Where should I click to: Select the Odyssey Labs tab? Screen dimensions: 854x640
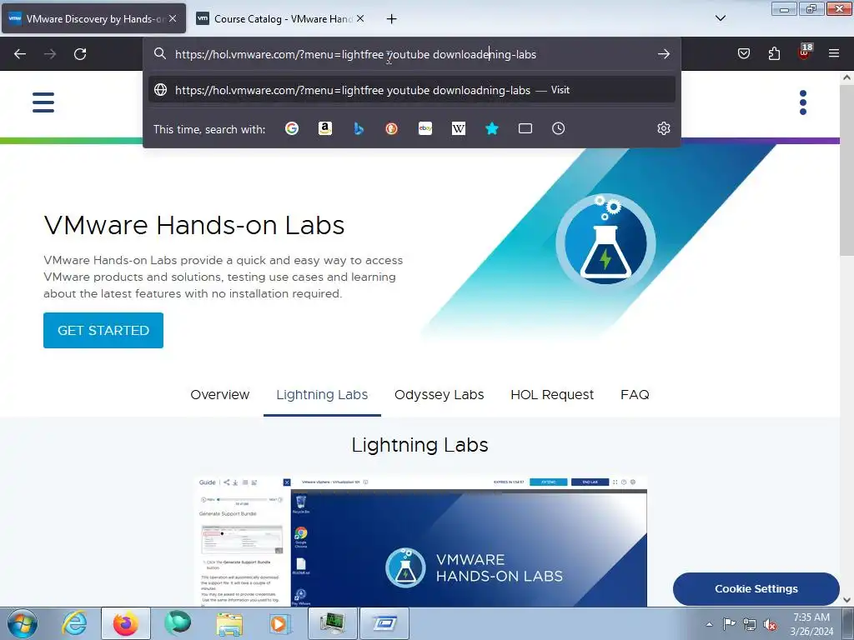click(439, 394)
